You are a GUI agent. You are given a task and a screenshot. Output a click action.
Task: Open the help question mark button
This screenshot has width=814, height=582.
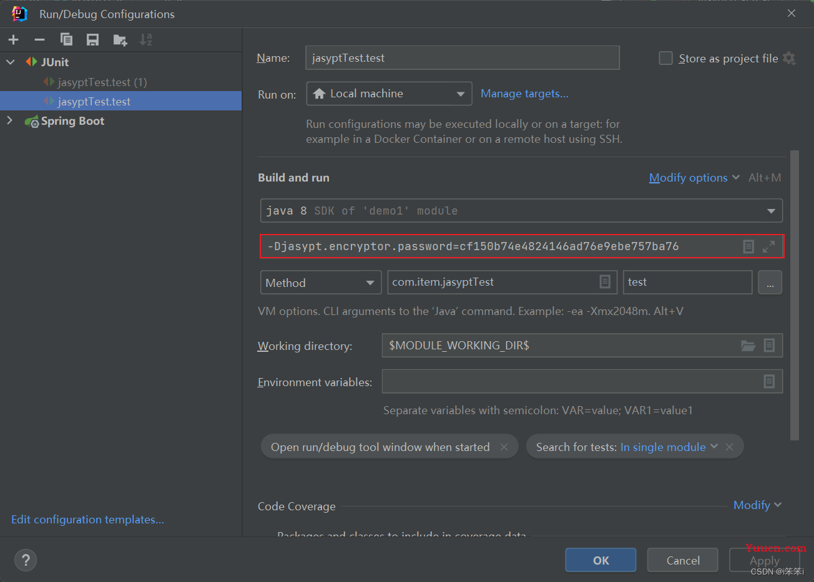26,560
